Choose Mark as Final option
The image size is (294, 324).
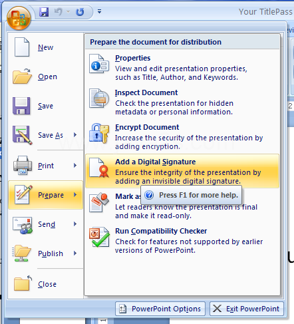182,206
